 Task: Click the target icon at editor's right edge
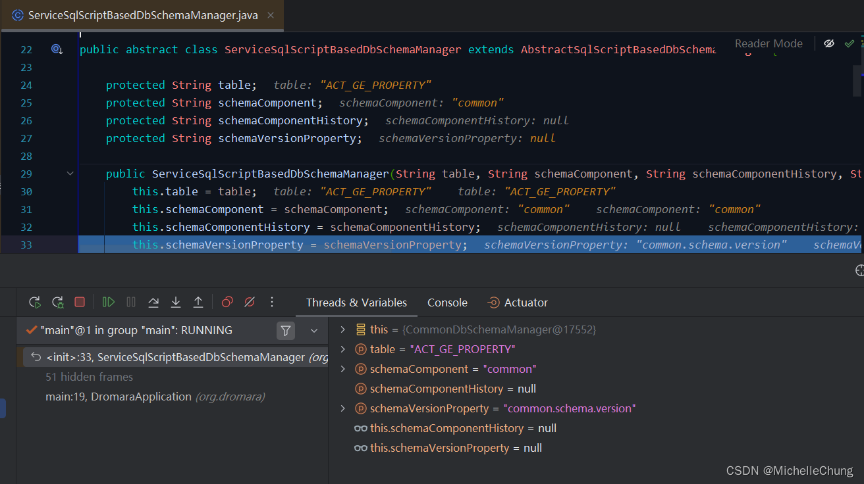coord(859,270)
